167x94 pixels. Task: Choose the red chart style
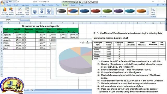[96, 11]
